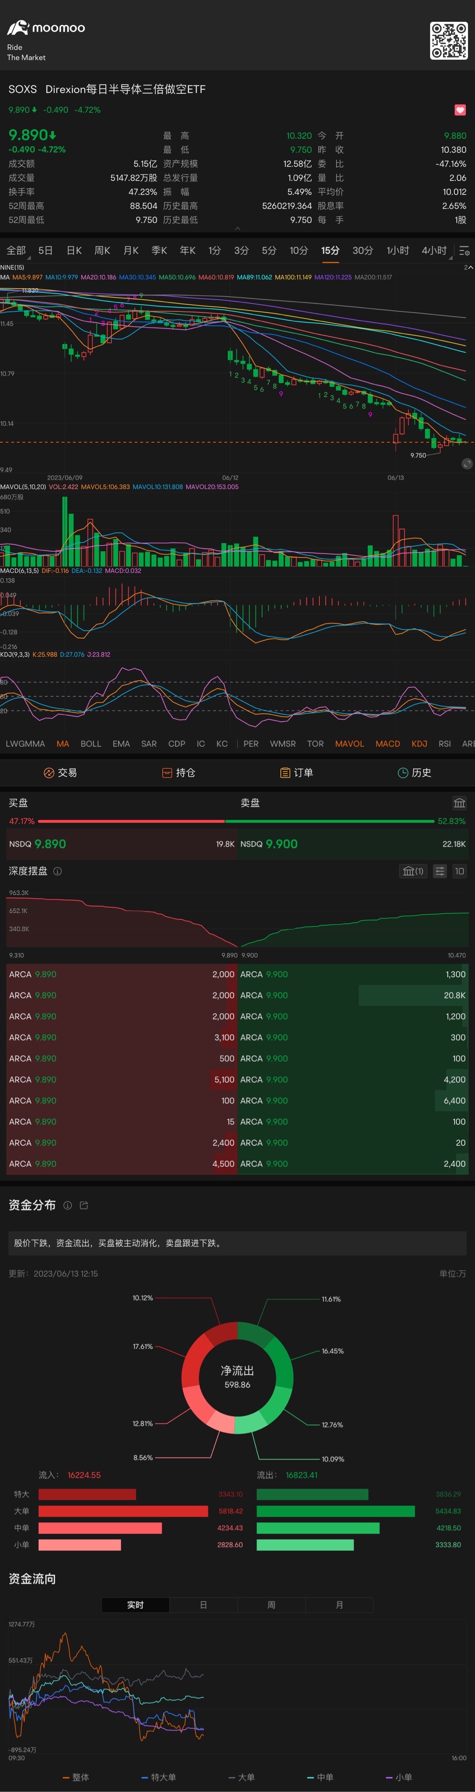This screenshot has width=475, height=1792.
Task: Tap the 大单 outflow green bar
Action: pos(336,1511)
